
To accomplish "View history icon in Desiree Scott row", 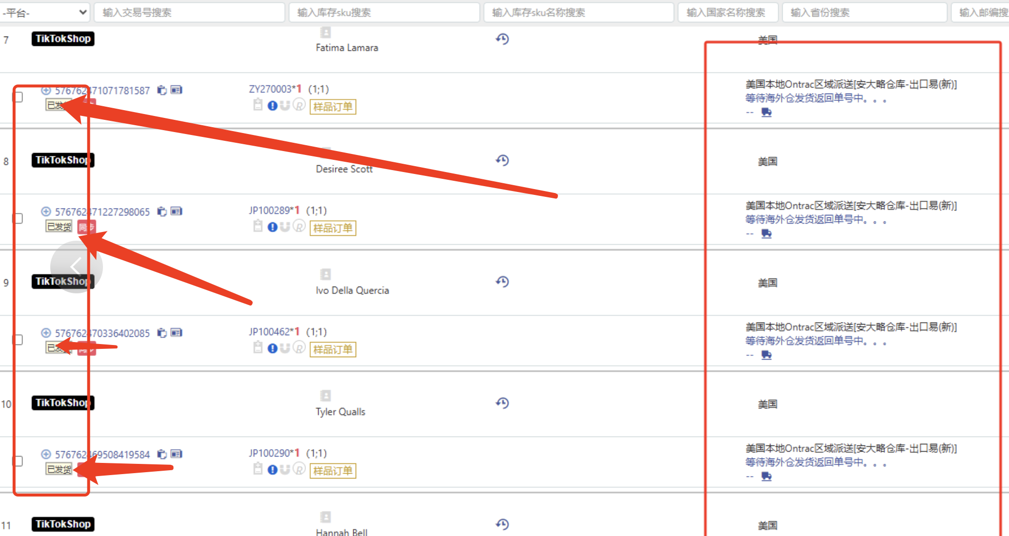I will point(503,160).
